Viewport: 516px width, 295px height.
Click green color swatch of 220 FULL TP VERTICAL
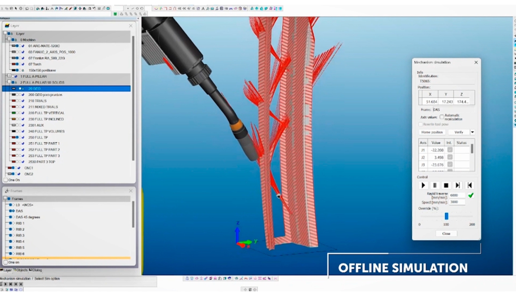coord(14,113)
